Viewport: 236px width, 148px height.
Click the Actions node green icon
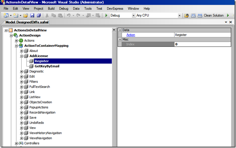point(21,41)
